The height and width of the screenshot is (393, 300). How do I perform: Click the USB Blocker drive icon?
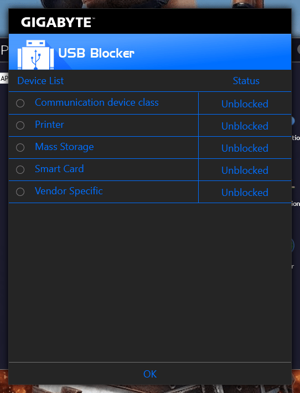pos(35,54)
